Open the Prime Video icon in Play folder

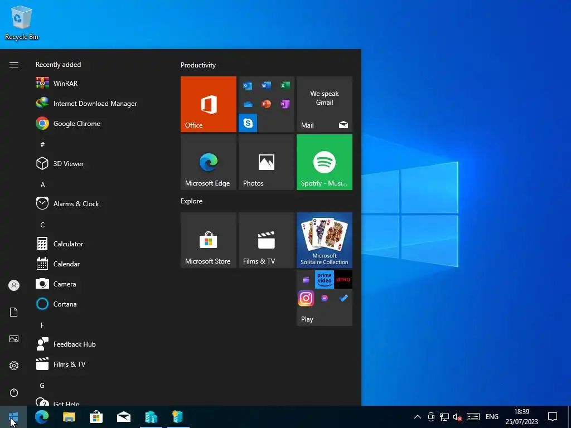[325, 280]
